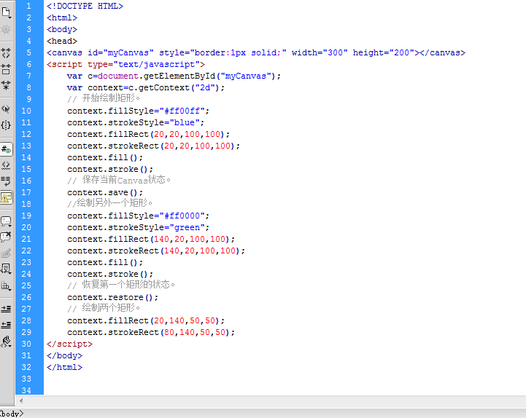526x418 pixels.
Task: Open the Apply Comment dropdown
Action: click(x=7, y=221)
